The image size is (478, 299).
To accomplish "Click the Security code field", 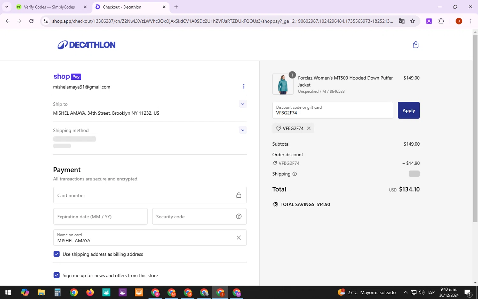I will tap(199, 216).
